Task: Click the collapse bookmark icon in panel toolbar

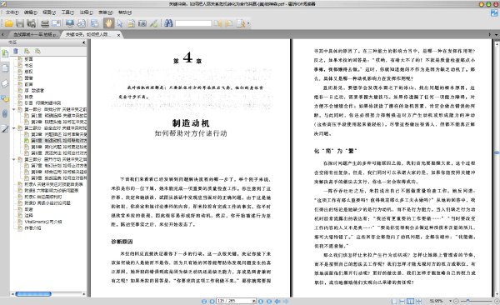Action: [38, 51]
